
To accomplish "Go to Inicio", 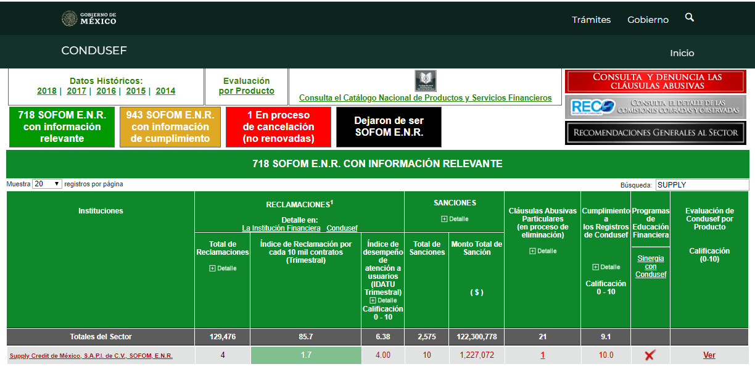I will click(x=682, y=53).
